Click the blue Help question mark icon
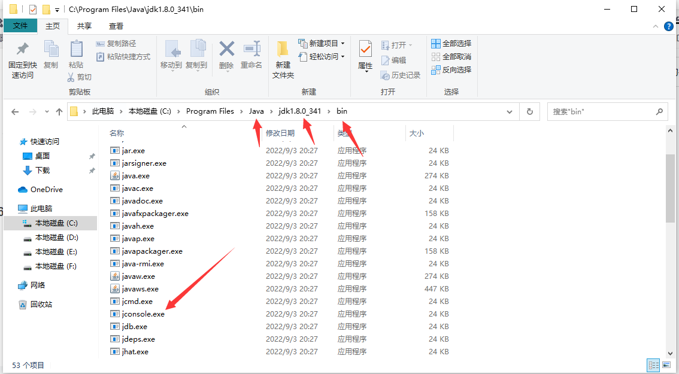This screenshot has width=679, height=374. pyautogui.click(x=669, y=26)
